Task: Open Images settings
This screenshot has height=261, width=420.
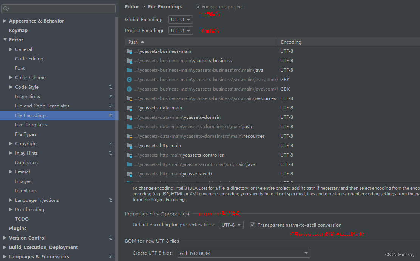Action: (23, 181)
